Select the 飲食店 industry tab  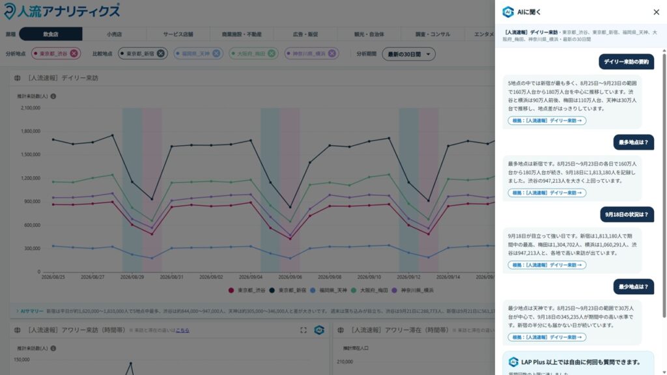tap(51, 34)
